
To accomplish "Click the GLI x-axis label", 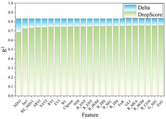I will [128, 102].
